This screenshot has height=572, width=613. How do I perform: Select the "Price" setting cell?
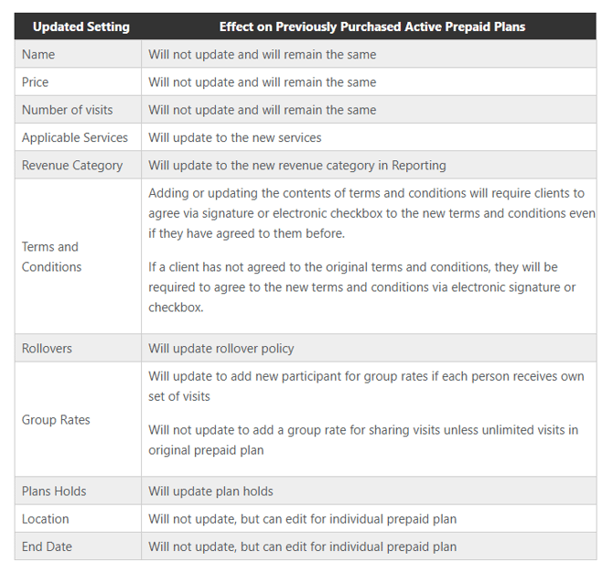click(36, 82)
